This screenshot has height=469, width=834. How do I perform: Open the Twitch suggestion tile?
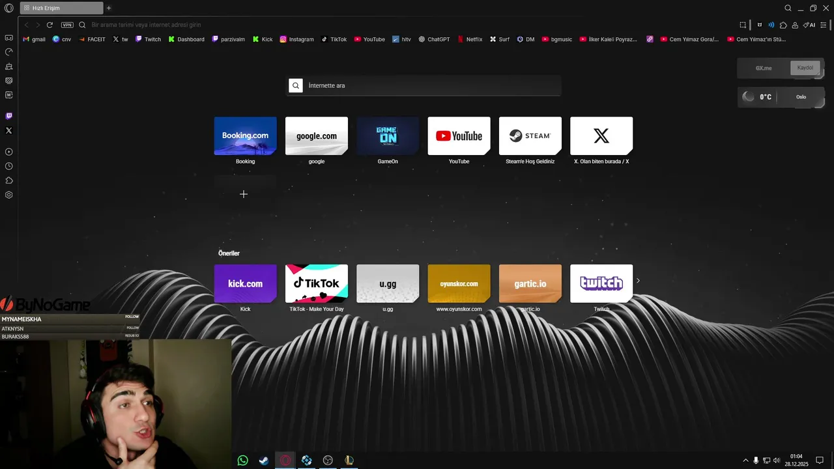coord(601,283)
